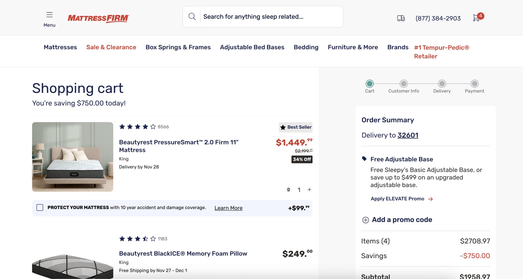Click the trash icon to remove the mattress
The height and width of the screenshot is (279, 523).
(289, 189)
